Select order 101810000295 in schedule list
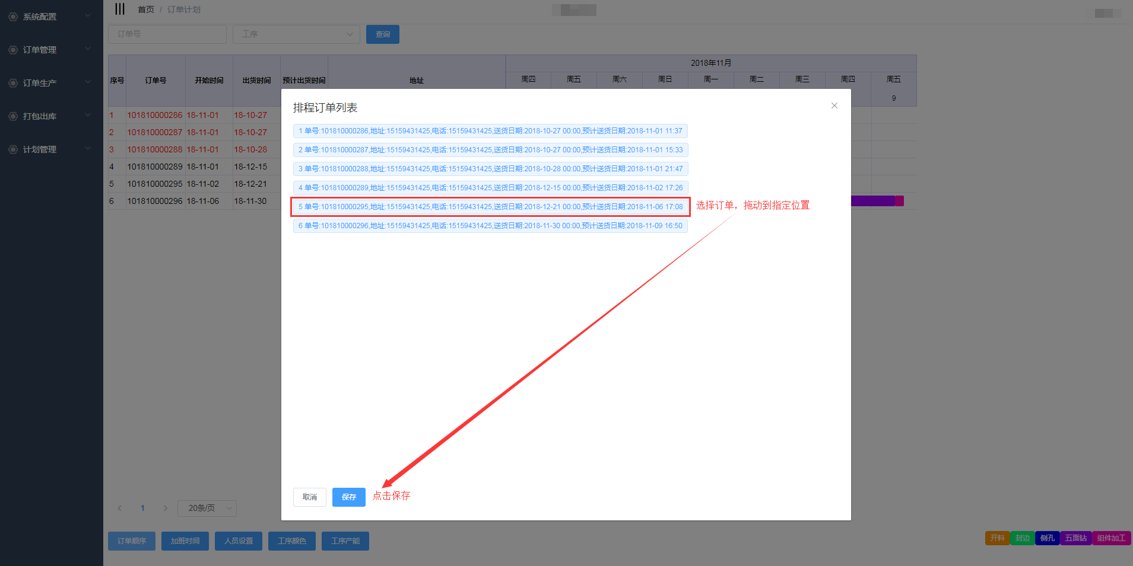 490,207
